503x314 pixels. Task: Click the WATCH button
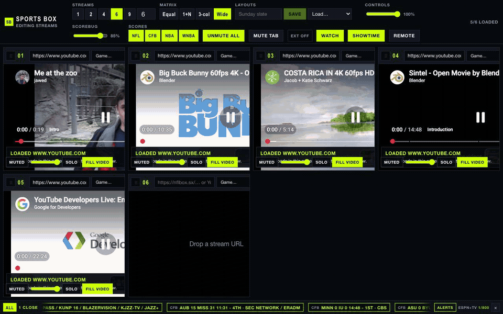click(330, 36)
